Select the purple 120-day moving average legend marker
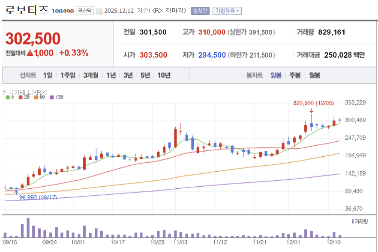 (52, 97)
